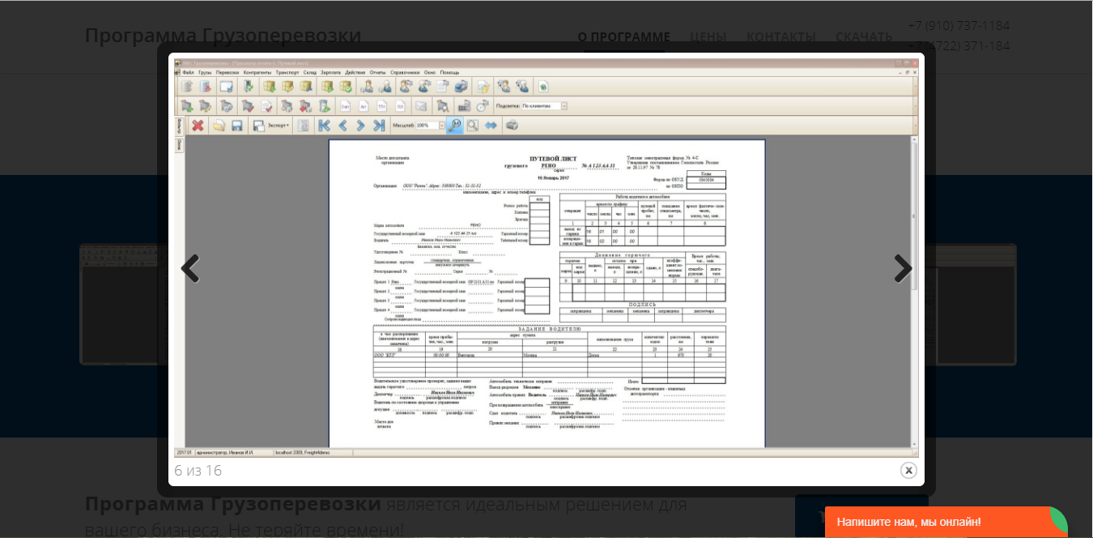Expand the Масштаб 100% combo box
This screenshot has width=1093, height=538.
[x=441, y=126]
